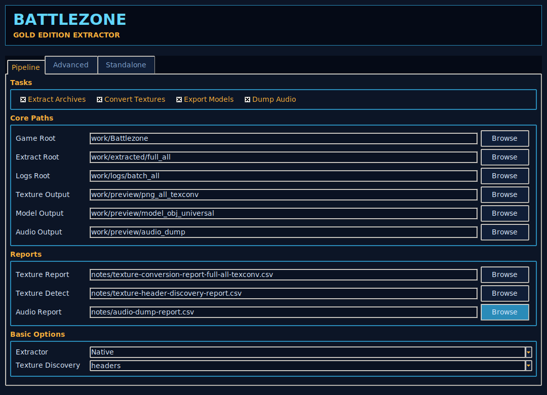
Task: Click the Texture Report path field
Action: 283,274
